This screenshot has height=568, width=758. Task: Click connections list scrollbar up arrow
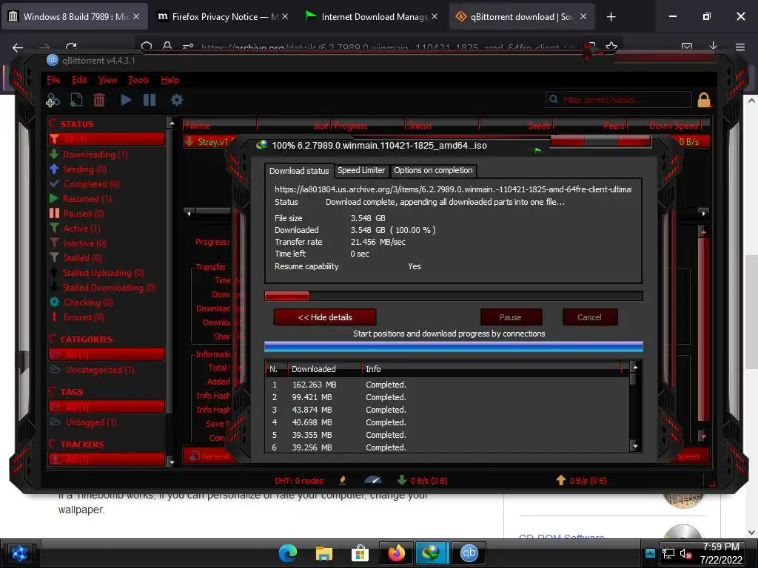point(635,368)
